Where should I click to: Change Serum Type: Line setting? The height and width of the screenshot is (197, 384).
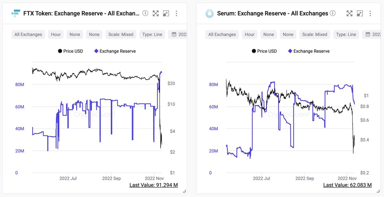(x=346, y=34)
